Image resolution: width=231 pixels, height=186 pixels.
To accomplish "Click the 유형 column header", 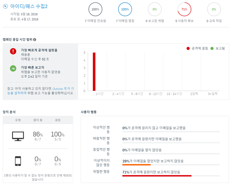I will tap(18, 120).
